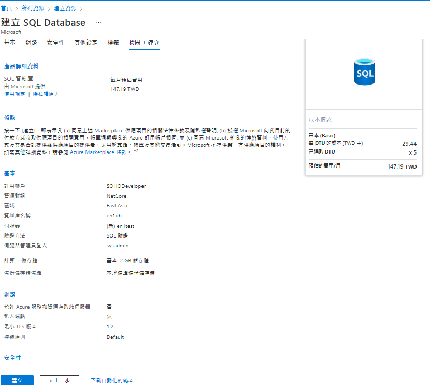Click the 基本 (Basic) tier label
The image size is (430, 390).
[322, 135]
